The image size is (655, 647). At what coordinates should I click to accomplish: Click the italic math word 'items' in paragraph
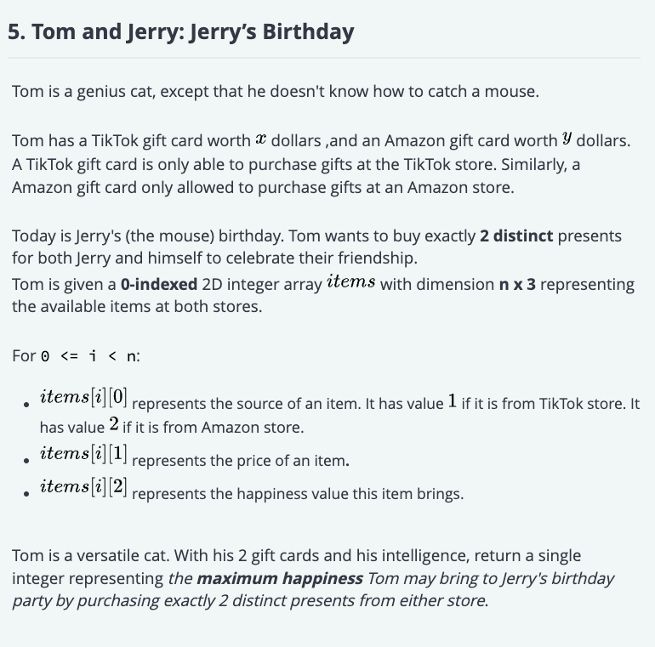(350, 281)
